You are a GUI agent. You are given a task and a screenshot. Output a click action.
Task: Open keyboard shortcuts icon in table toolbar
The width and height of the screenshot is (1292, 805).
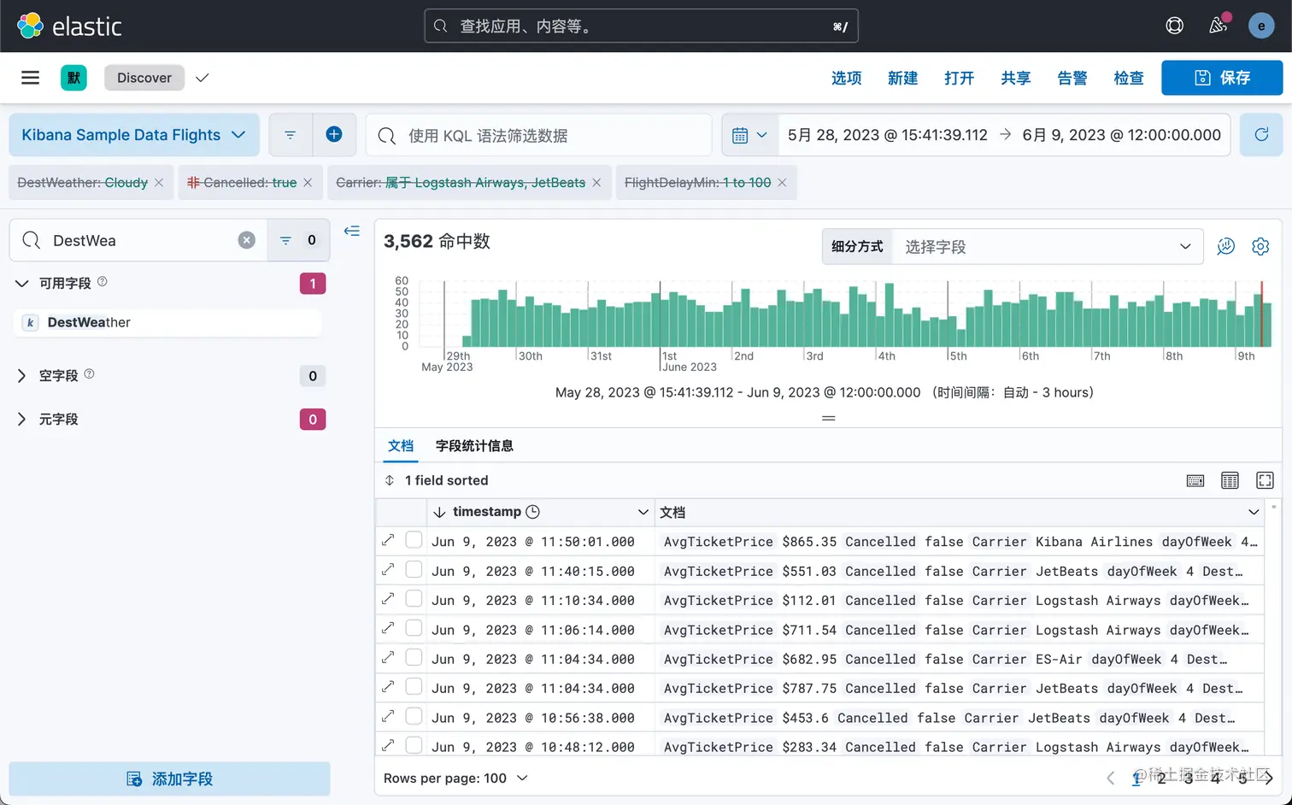tap(1195, 480)
